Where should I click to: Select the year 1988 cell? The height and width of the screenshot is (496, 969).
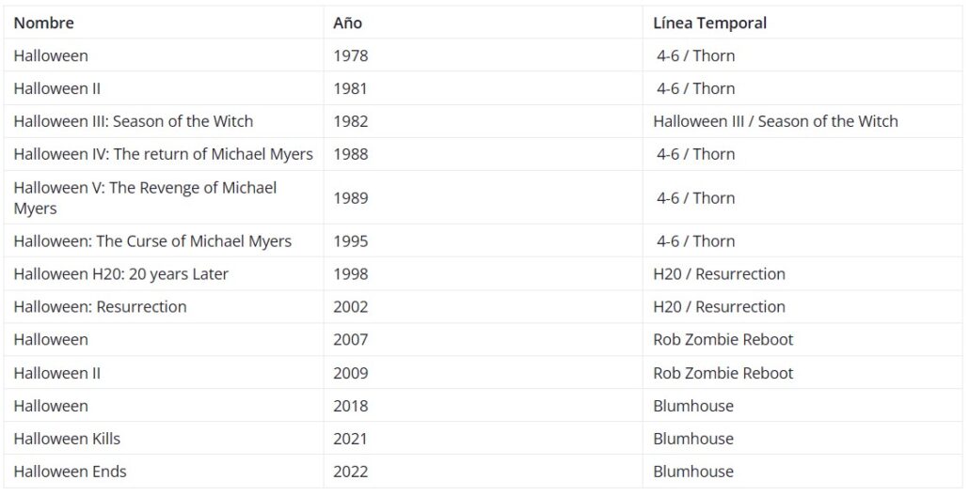[350, 154]
